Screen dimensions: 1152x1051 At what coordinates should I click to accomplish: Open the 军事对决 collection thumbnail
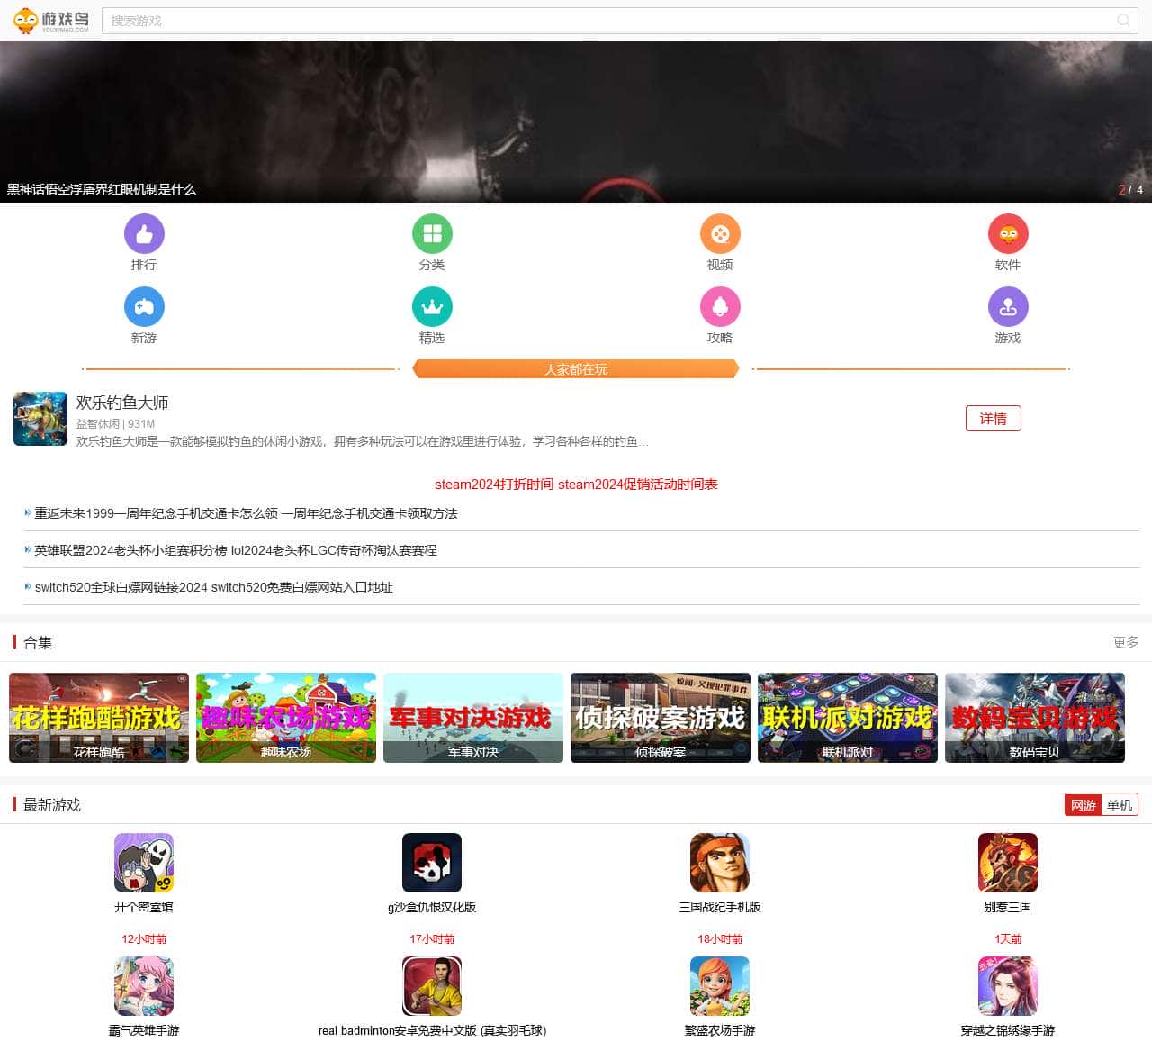[473, 718]
